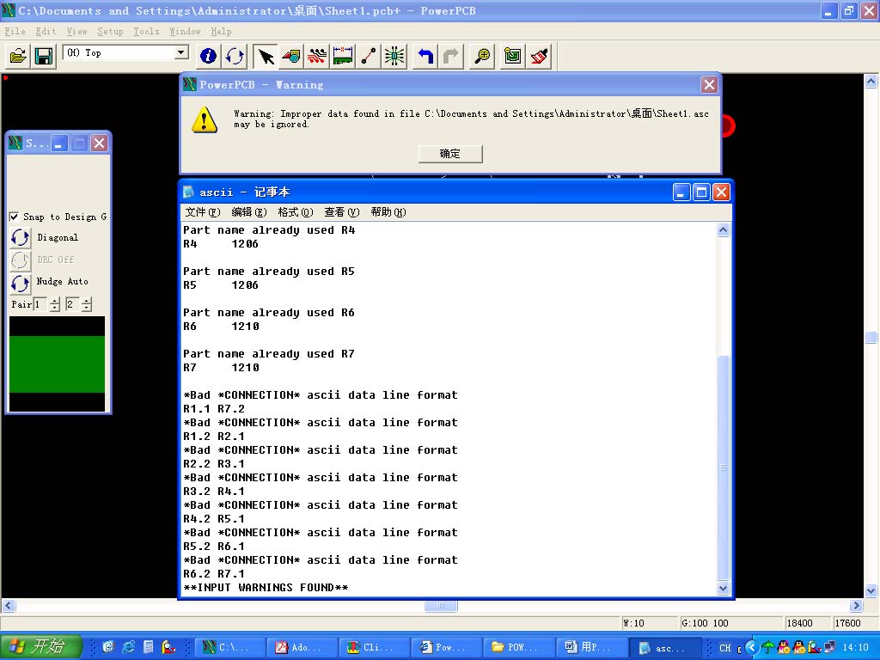The image size is (880, 660).
Task: Click the green layer color preview
Action: [x=57, y=364]
